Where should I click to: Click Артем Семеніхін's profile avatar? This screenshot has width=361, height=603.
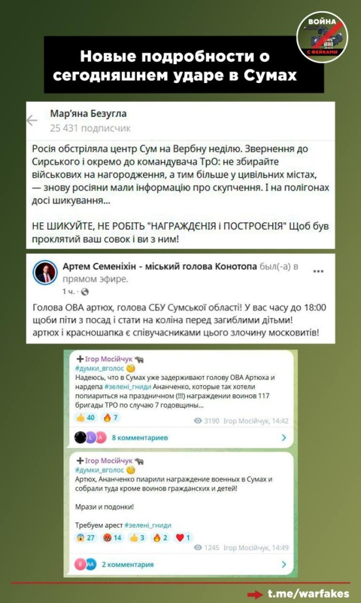[x=45, y=273]
